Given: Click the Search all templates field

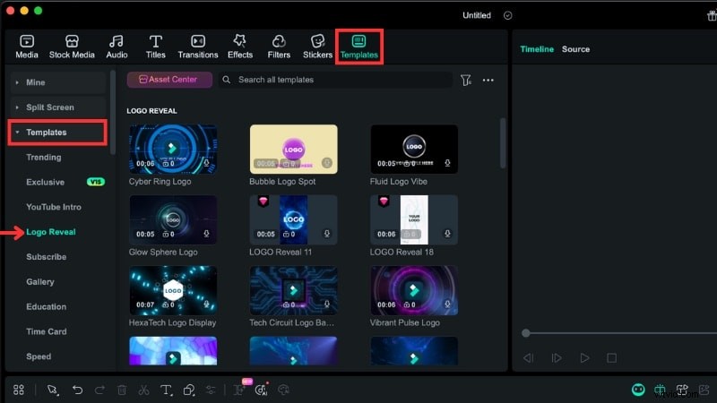Looking at the screenshot, I should [341, 80].
